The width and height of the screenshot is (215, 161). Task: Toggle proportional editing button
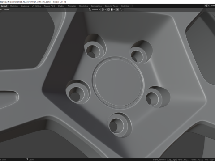pos(117,10)
